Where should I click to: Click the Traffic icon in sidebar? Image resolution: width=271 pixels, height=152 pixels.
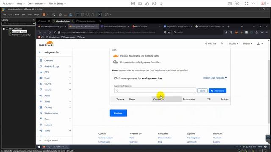coord(41,130)
